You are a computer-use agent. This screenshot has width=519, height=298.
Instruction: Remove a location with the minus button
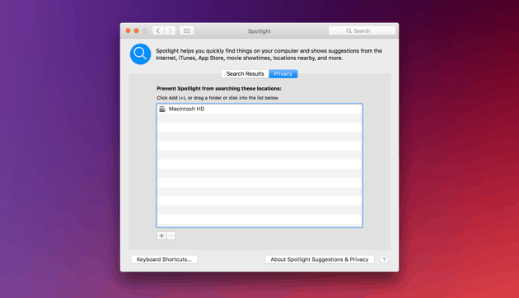point(171,235)
